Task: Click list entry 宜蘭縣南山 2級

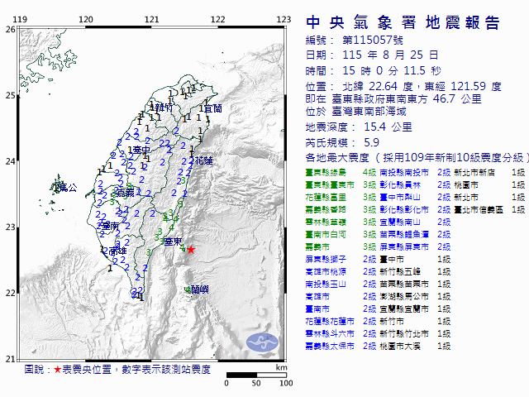Action: 415,222
